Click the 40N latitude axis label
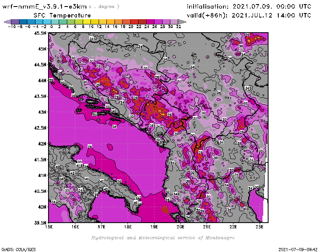The height and width of the screenshot is (252, 326). [42, 207]
